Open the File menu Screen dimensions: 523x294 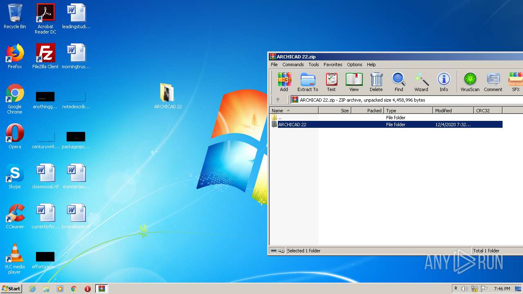(274, 65)
